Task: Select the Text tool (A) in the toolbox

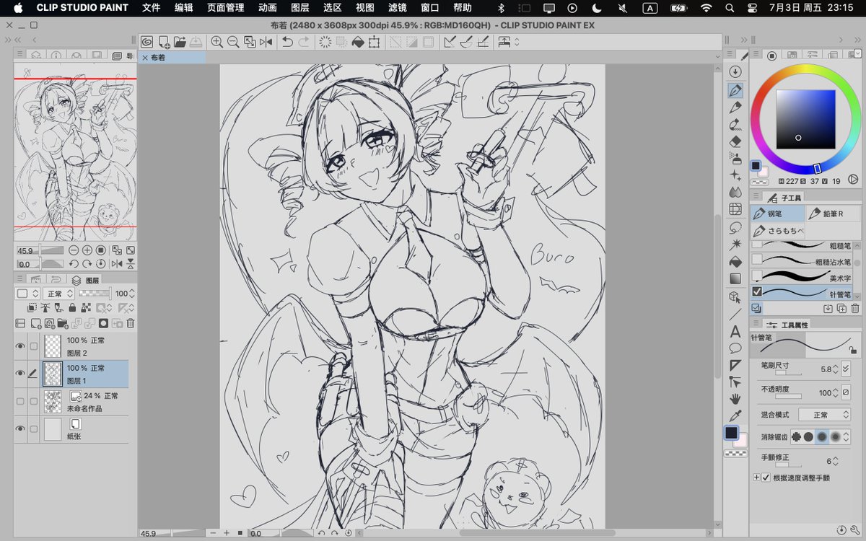Action: (735, 332)
